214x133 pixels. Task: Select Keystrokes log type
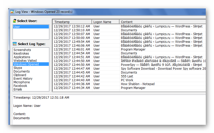point(21,54)
